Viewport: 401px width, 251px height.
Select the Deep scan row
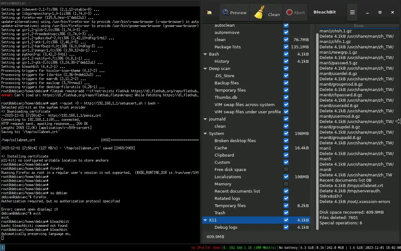pos(256,68)
